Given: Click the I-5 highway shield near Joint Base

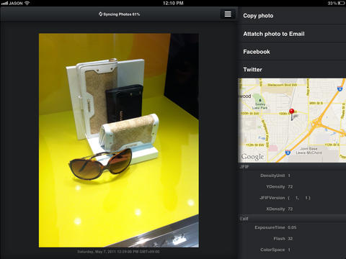Looking at the screenshot, I should click(288, 152).
